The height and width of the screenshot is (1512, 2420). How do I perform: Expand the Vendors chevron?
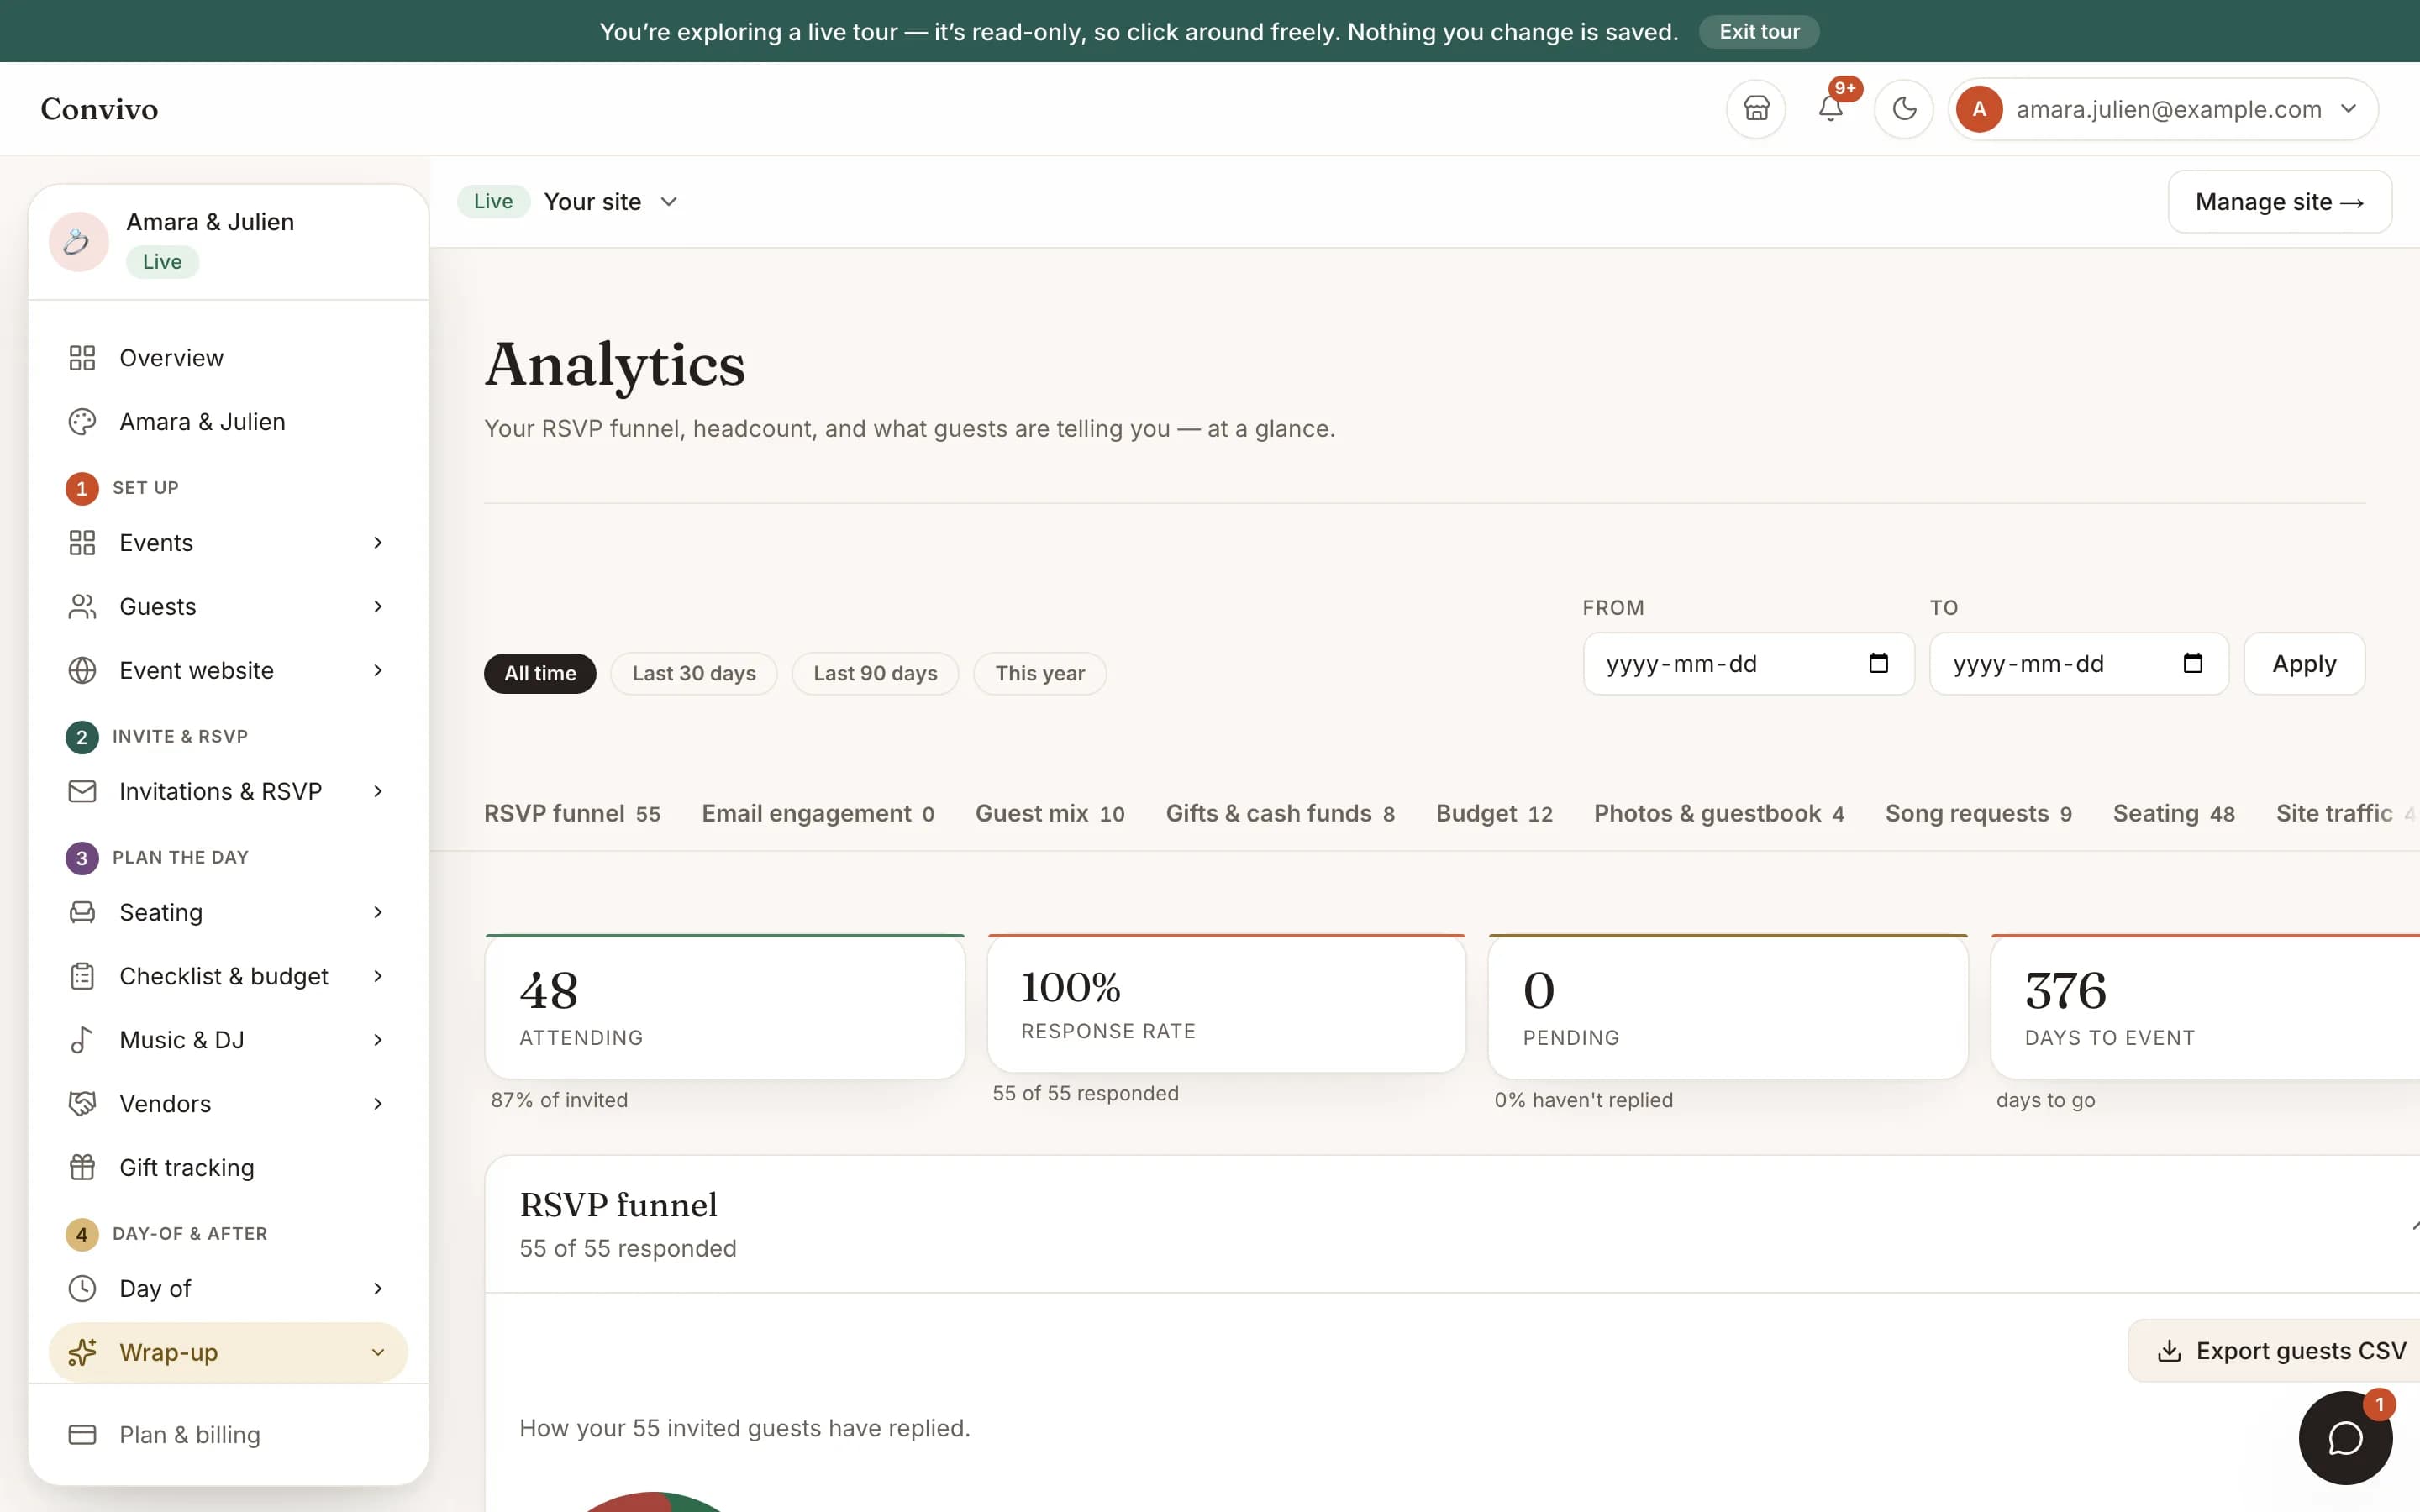(378, 1104)
